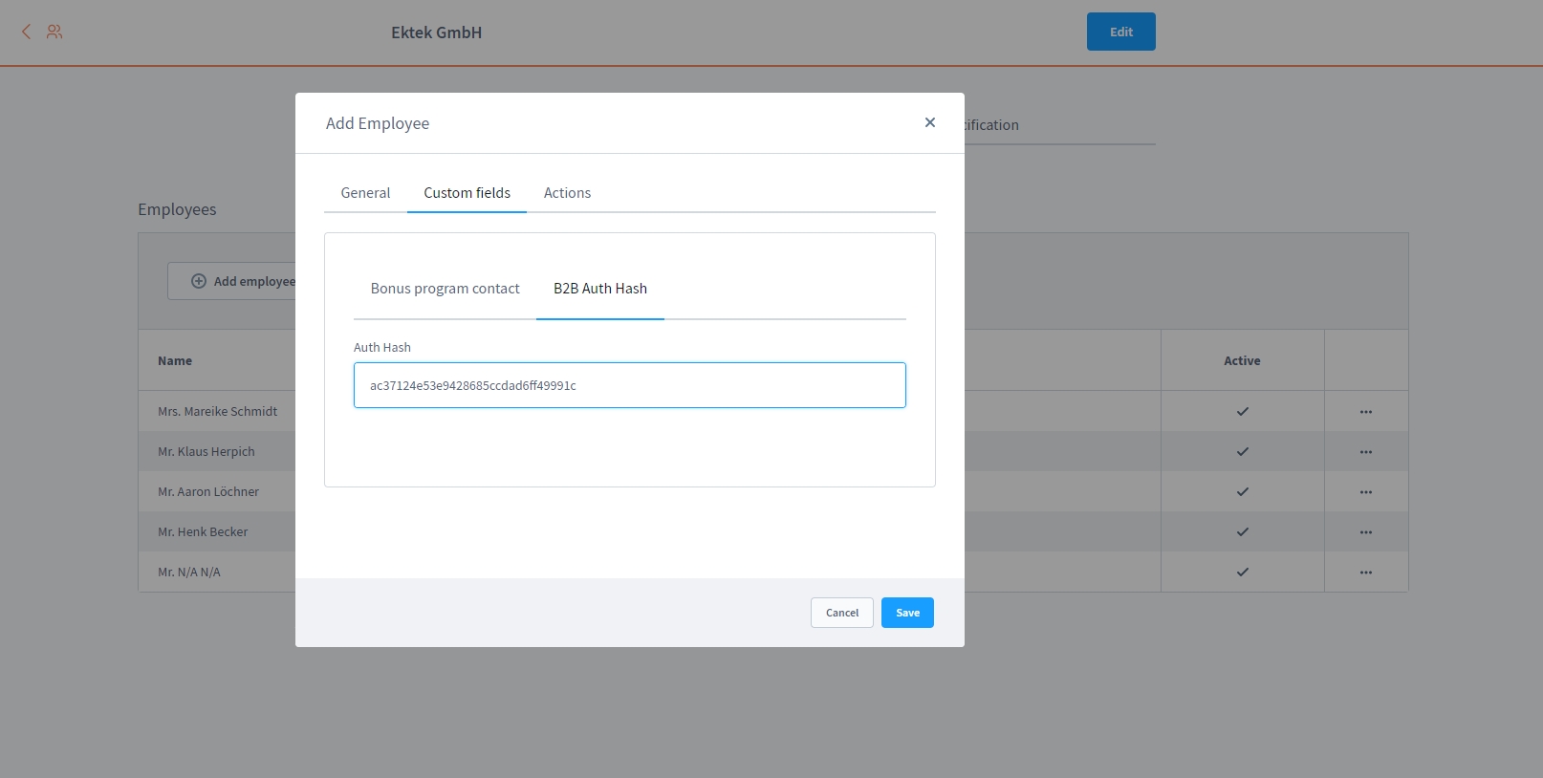Click the plus icon on Add employee
This screenshot has height=778, width=1543.
199,281
